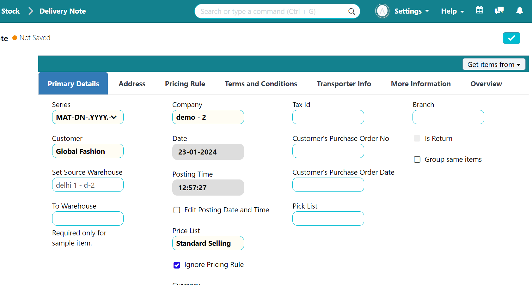This screenshot has height=285, width=532.
Task: Click the Branch input field
Action: pos(448,117)
